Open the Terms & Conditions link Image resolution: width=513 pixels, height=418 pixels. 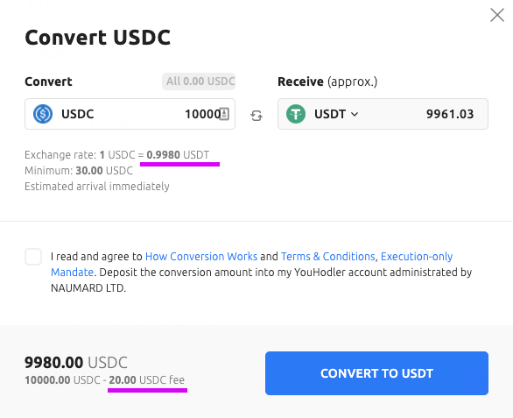[327, 256]
